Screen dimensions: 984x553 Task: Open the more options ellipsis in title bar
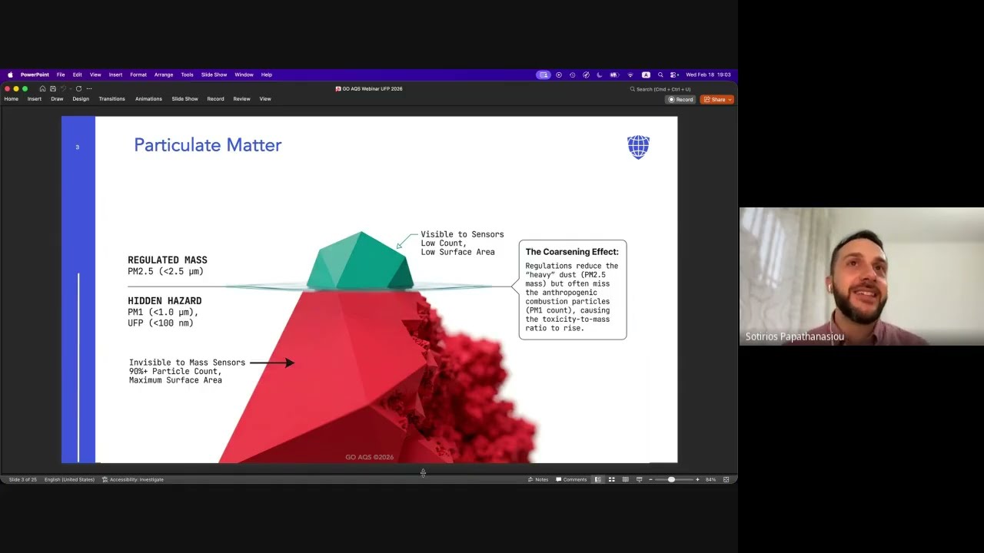(x=89, y=88)
